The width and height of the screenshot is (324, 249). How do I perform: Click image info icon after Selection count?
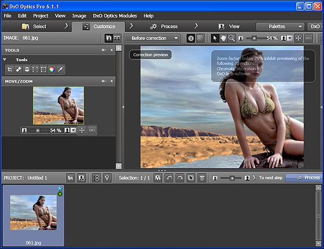pos(158,178)
